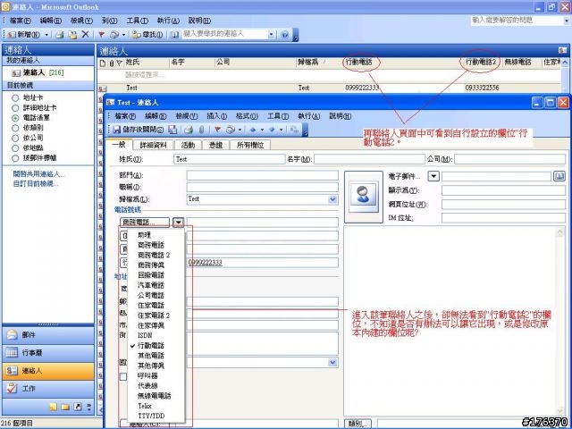Click the blue help icon in main toolbar
The image size is (572, 429).
click(285, 35)
